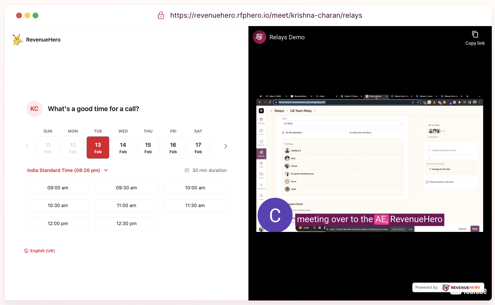This screenshot has width=495, height=305.
Task: Book the 11:00 am slot
Action: pyautogui.click(x=126, y=205)
